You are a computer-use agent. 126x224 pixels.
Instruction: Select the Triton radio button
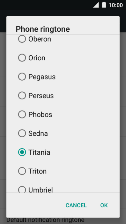[22, 171]
